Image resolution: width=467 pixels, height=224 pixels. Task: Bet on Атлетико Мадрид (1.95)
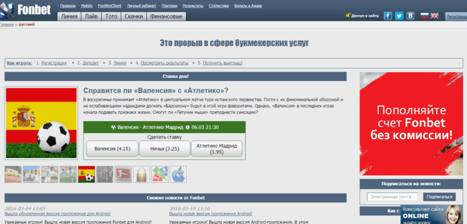[x=217, y=148]
